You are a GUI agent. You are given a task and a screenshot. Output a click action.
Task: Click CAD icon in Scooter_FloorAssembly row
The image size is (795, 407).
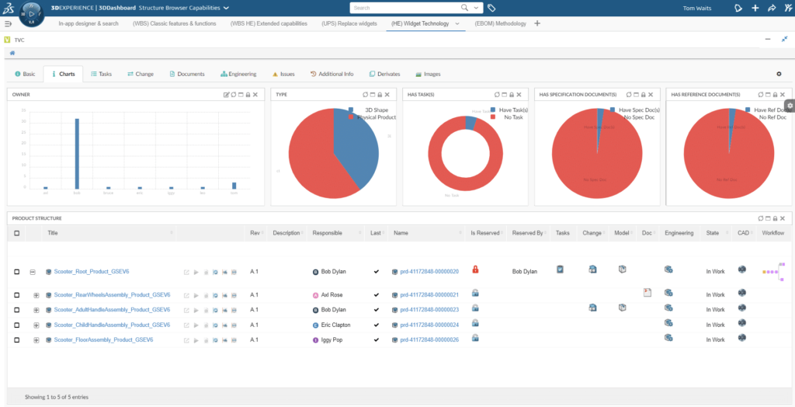click(741, 337)
